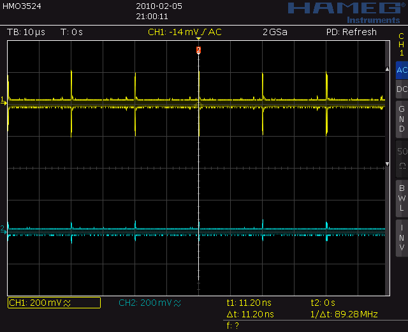Toggle the BWL bandwidth limit softkey
Viewport: 408px width, 332px height.
[x=402, y=199]
